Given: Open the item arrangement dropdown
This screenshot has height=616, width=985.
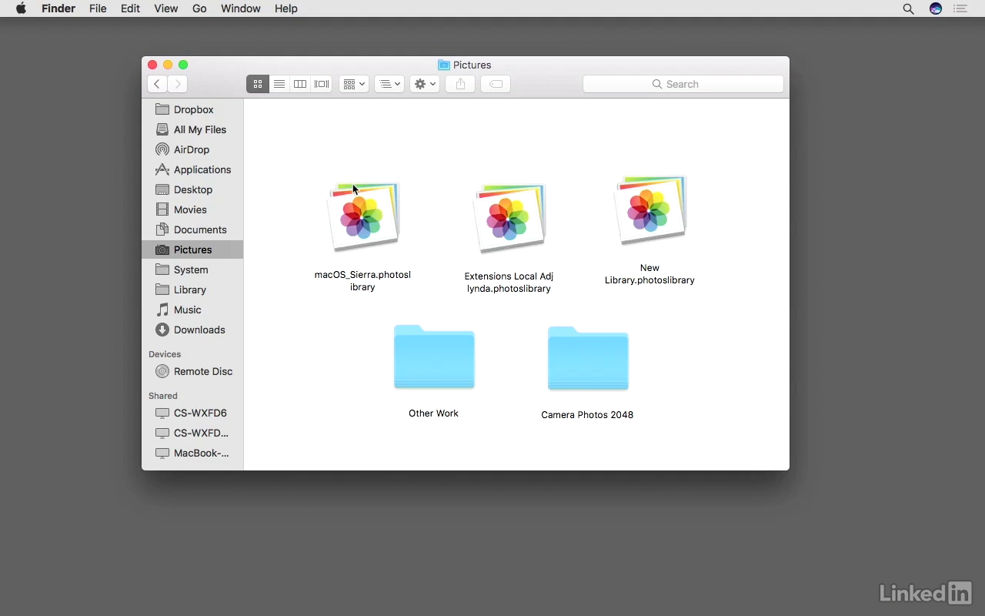Looking at the screenshot, I should 354,84.
